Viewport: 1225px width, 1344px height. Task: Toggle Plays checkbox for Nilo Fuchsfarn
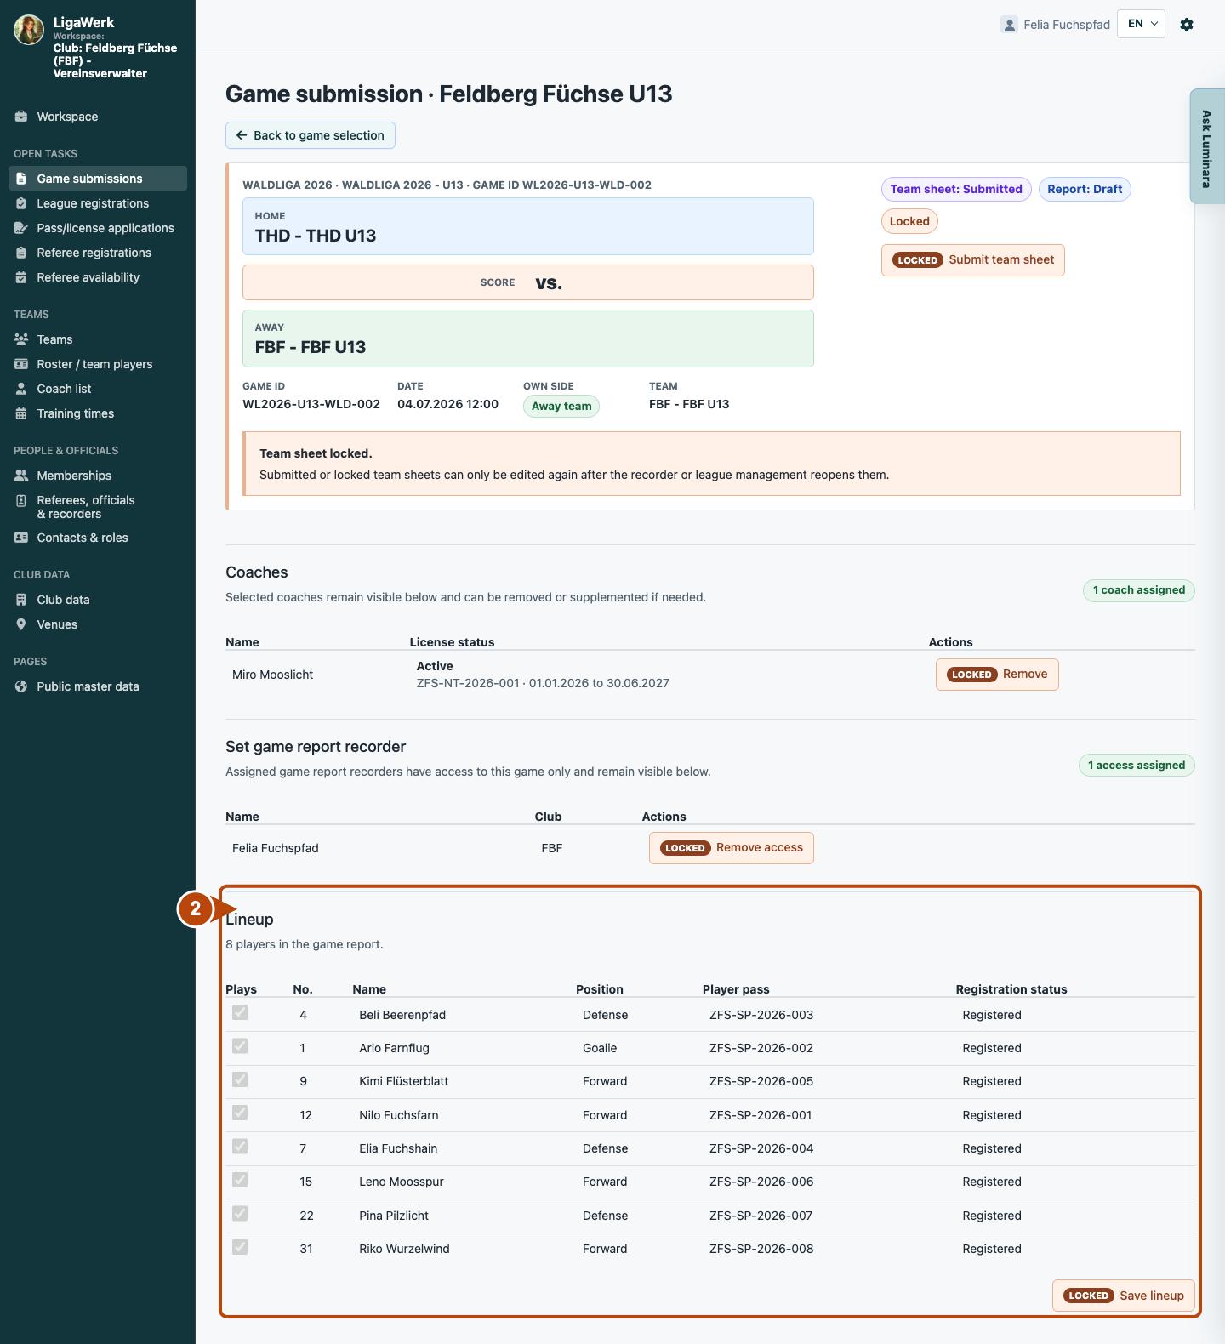click(x=240, y=1113)
